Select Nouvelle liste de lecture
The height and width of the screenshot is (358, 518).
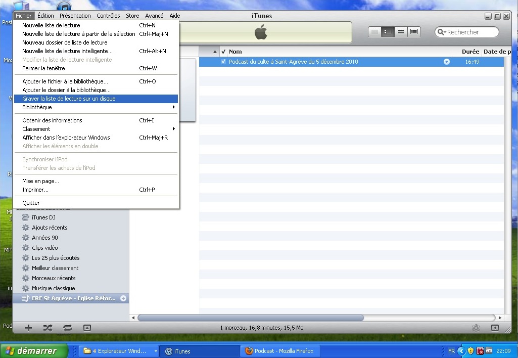click(96, 25)
